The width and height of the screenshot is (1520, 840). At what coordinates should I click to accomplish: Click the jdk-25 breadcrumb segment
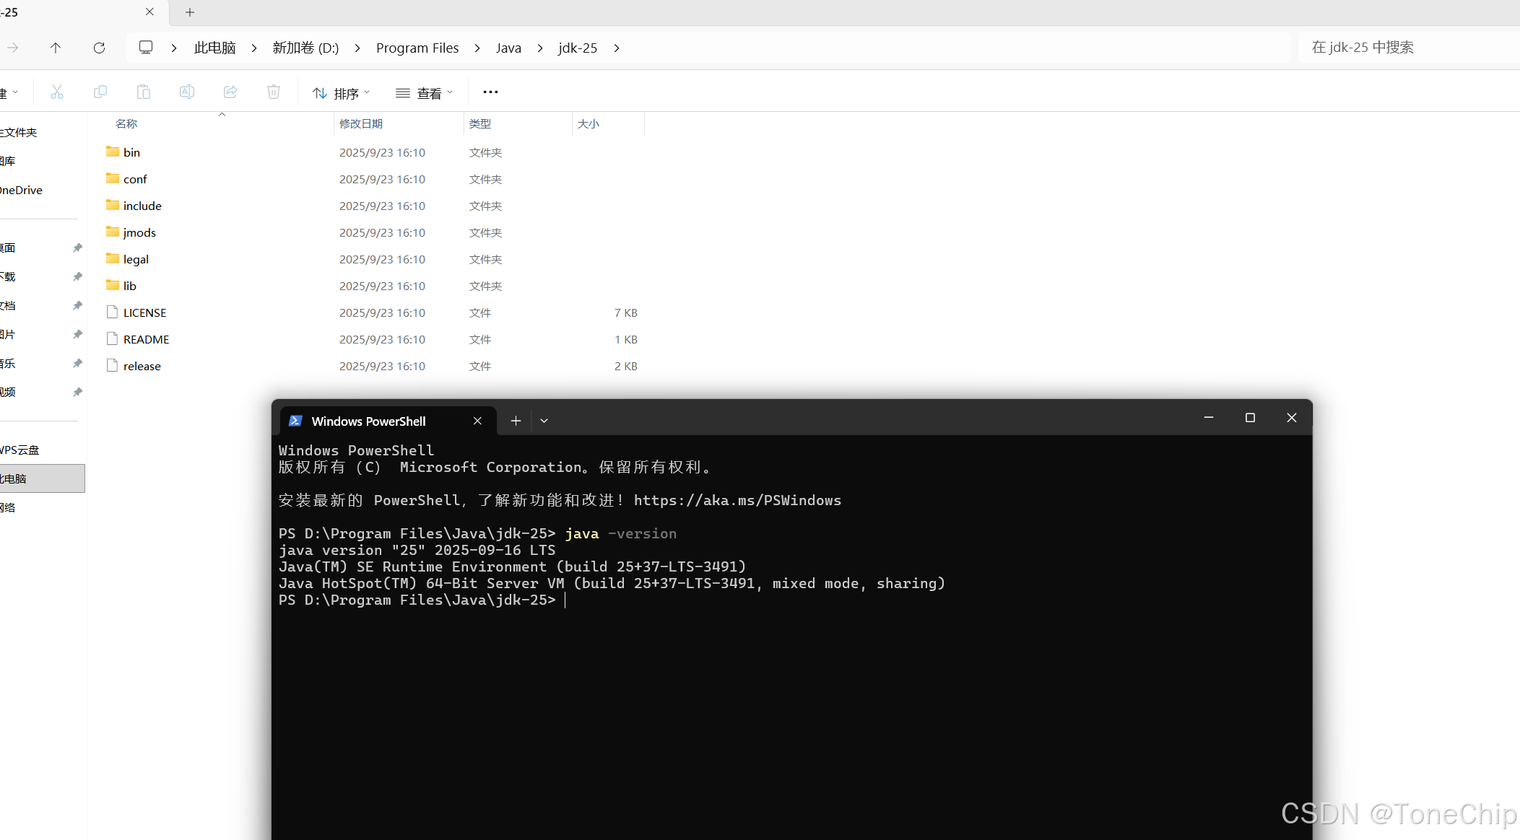tap(578, 48)
